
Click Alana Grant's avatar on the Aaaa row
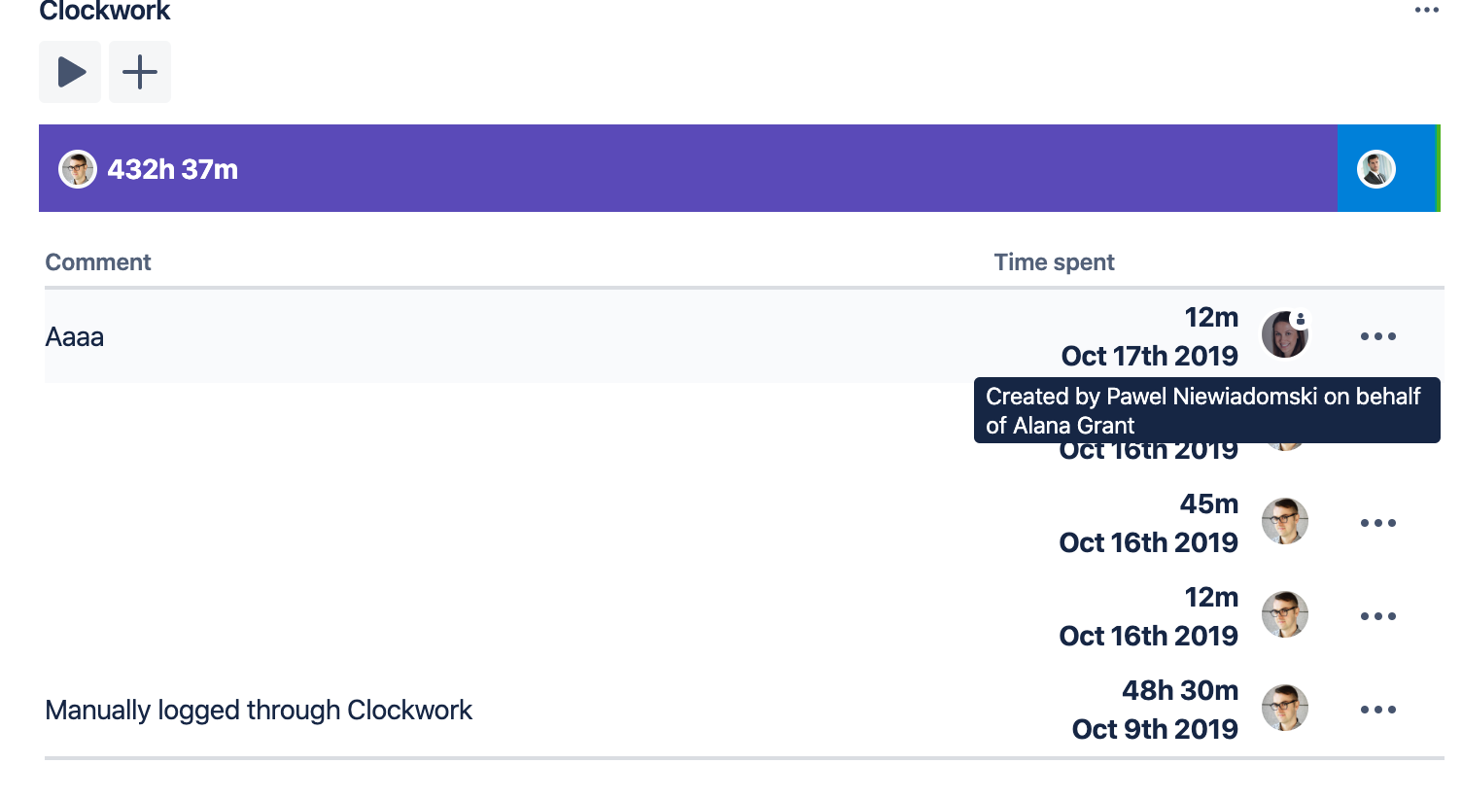tap(1282, 337)
